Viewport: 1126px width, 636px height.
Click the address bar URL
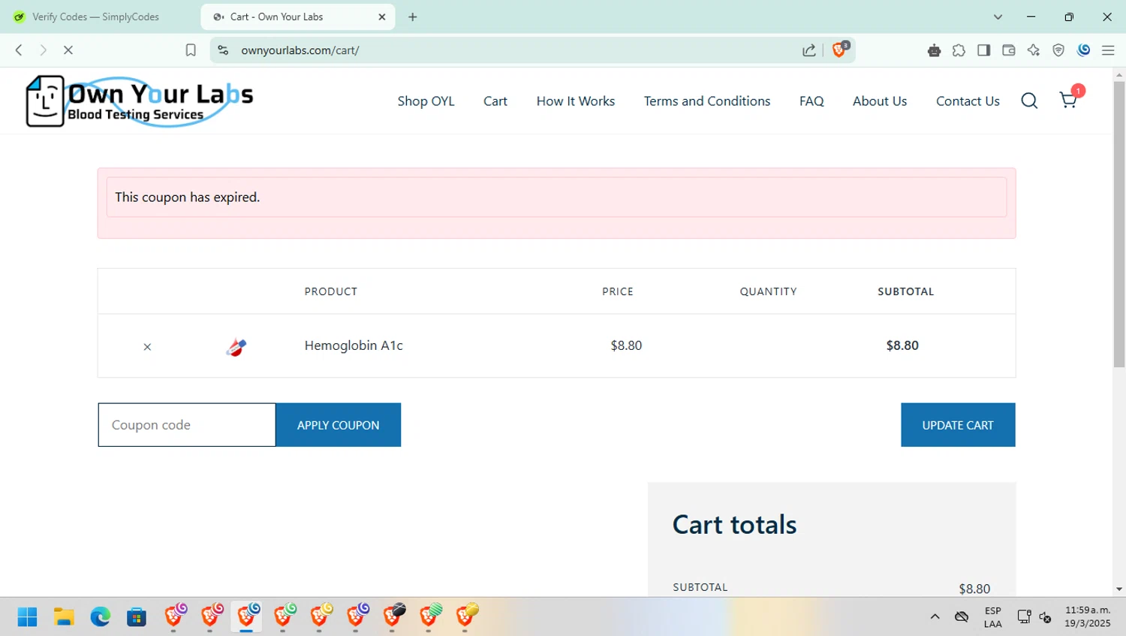pyautogui.click(x=300, y=50)
